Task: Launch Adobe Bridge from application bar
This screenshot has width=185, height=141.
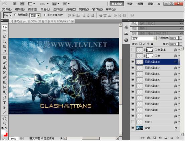Action: point(14,4)
